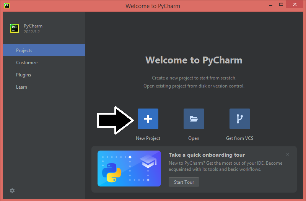
Task: Click the onboarding tour Python thumbnail
Action: coord(129,169)
